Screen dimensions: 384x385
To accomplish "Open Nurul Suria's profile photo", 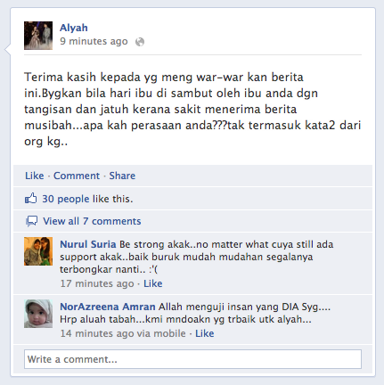I will [x=38, y=251].
